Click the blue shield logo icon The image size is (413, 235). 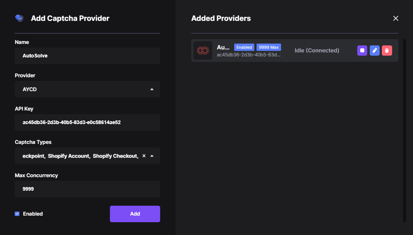click(19, 18)
